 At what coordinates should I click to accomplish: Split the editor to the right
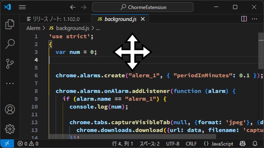[x=244, y=19]
